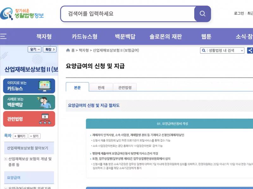Open the 생활법령 내 검색 dropdown arrow
The width and height of the screenshot is (253, 189).
click(242, 51)
